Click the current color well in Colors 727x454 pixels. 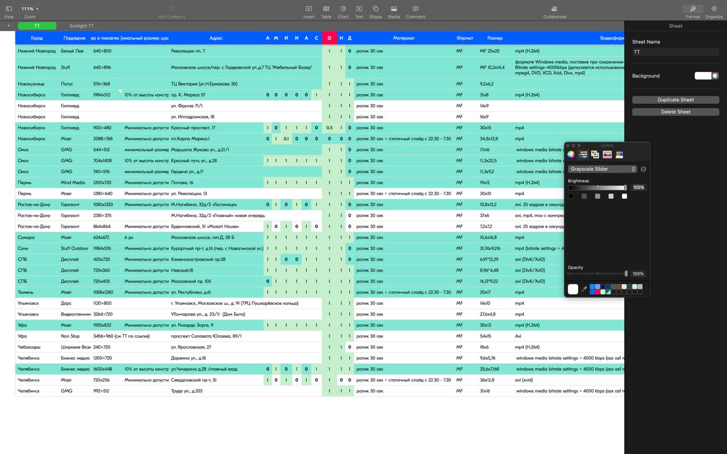(x=573, y=289)
